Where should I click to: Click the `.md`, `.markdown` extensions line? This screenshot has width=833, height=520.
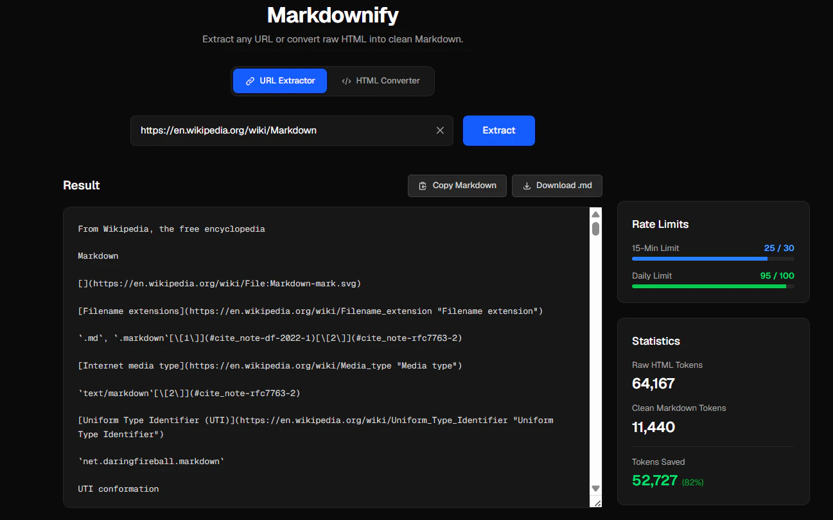(x=270, y=338)
